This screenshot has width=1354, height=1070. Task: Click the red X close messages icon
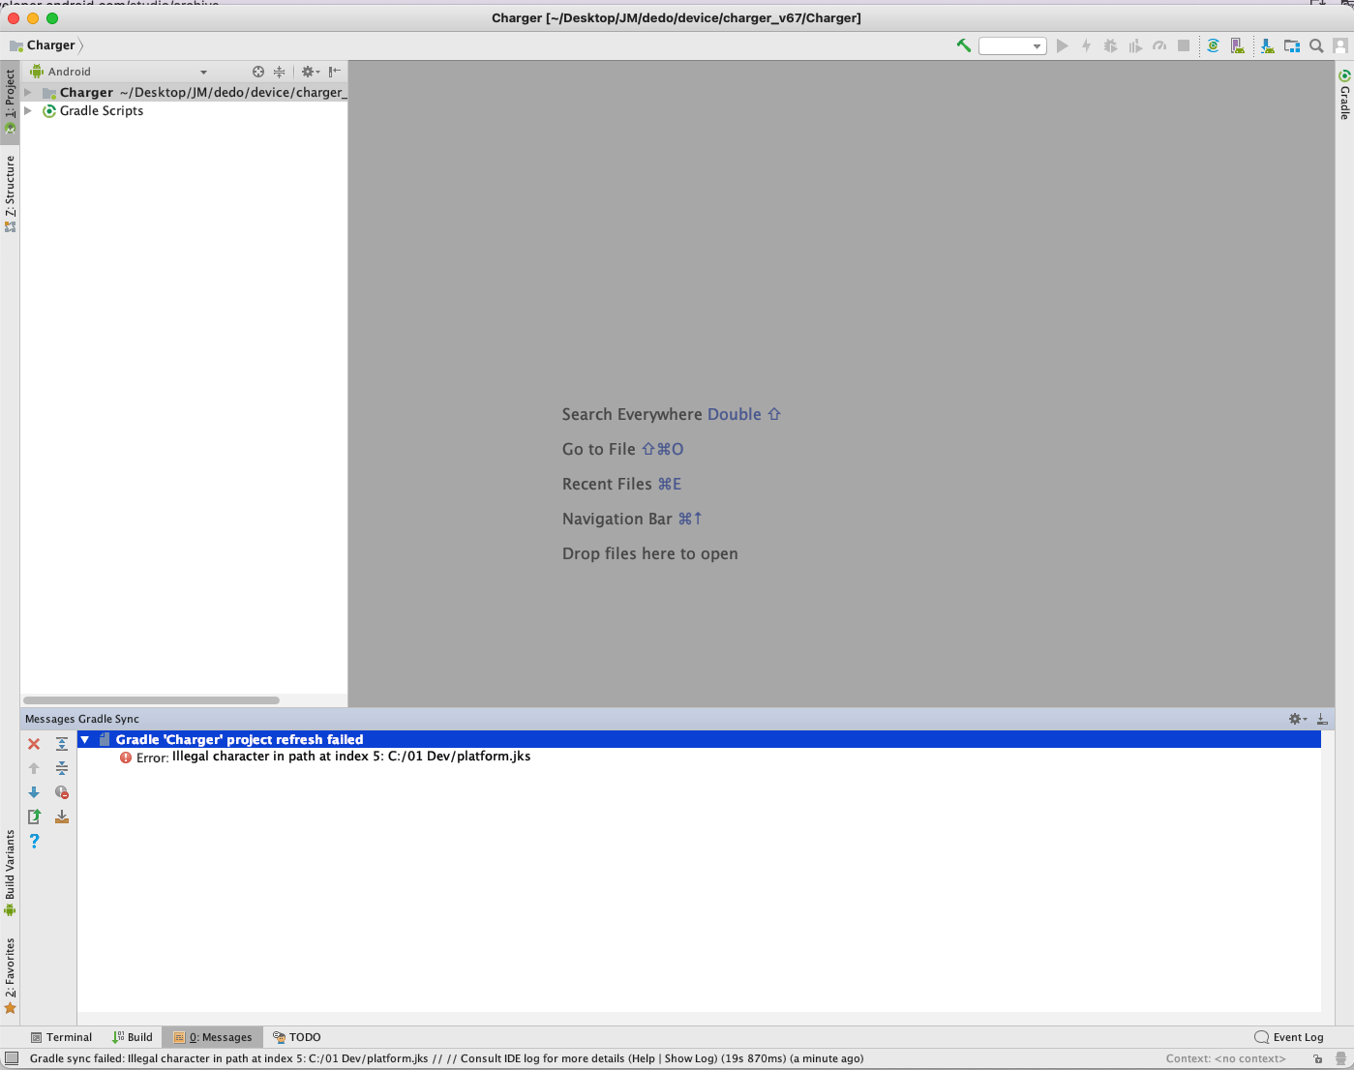(x=34, y=744)
